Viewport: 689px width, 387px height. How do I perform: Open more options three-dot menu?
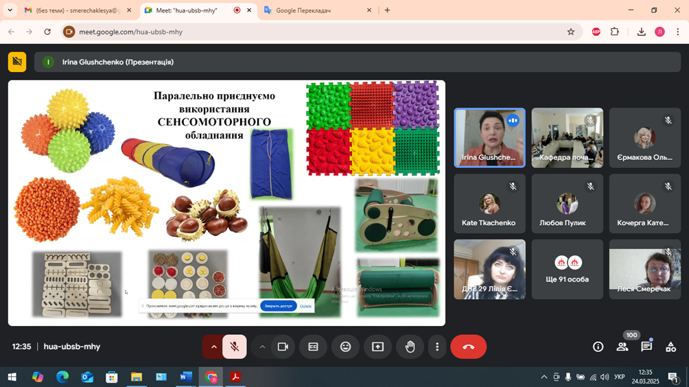click(437, 347)
